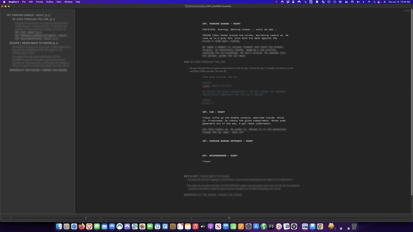This screenshot has height=232, width=413.
Task: Open Keynote from the Dock
Action: (x=226, y=227)
